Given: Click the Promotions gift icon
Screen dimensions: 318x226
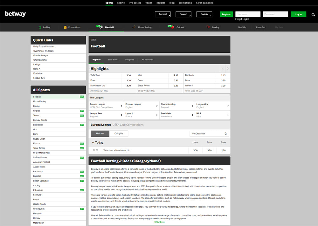Looking at the screenshot, I should 65,27.
